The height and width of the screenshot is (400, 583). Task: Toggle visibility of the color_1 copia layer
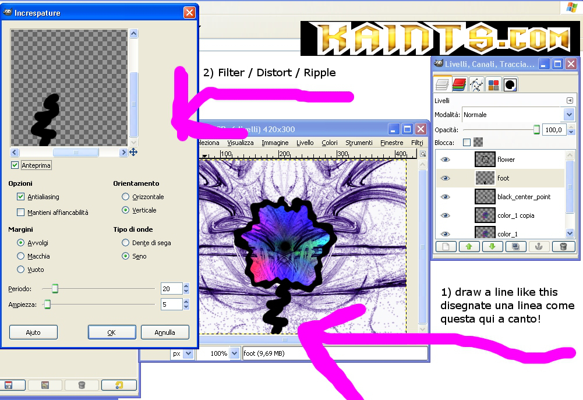(445, 215)
